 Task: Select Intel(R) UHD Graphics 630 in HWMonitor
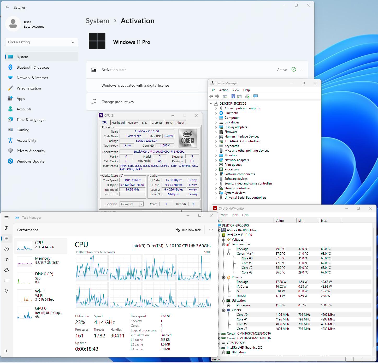point(245,348)
